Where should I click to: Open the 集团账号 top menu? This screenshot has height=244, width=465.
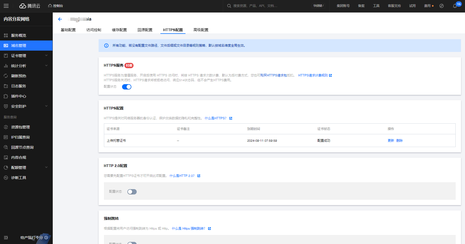coord(343,6)
